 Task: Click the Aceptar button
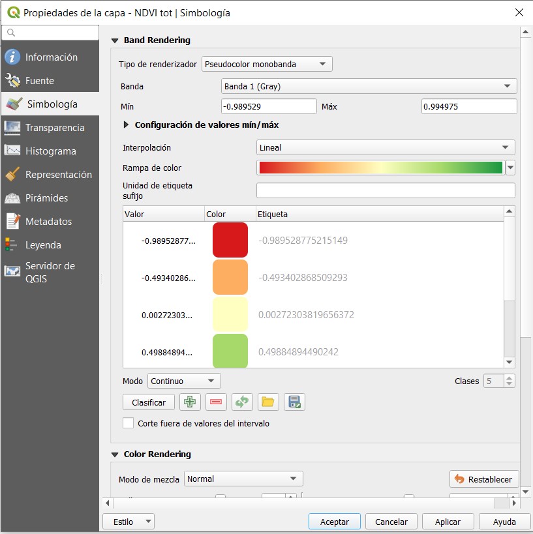(x=334, y=522)
